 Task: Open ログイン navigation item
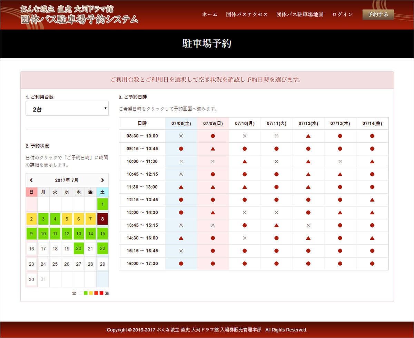[x=343, y=14]
